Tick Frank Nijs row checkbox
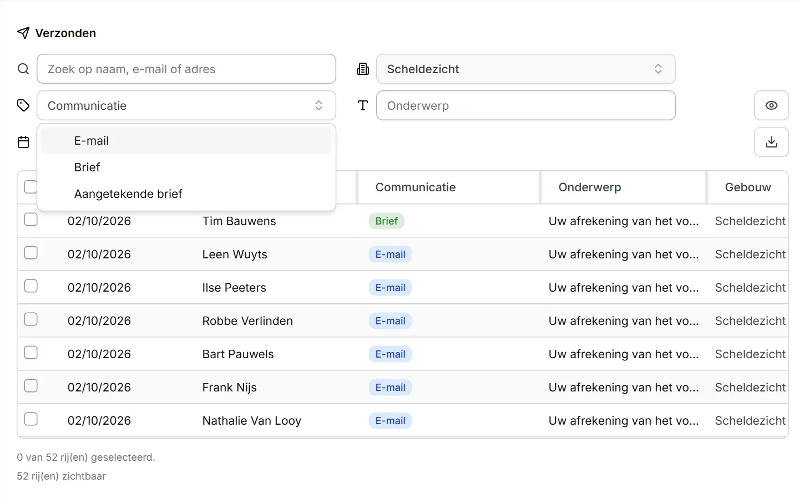This screenshot has width=799, height=499. point(31,386)
